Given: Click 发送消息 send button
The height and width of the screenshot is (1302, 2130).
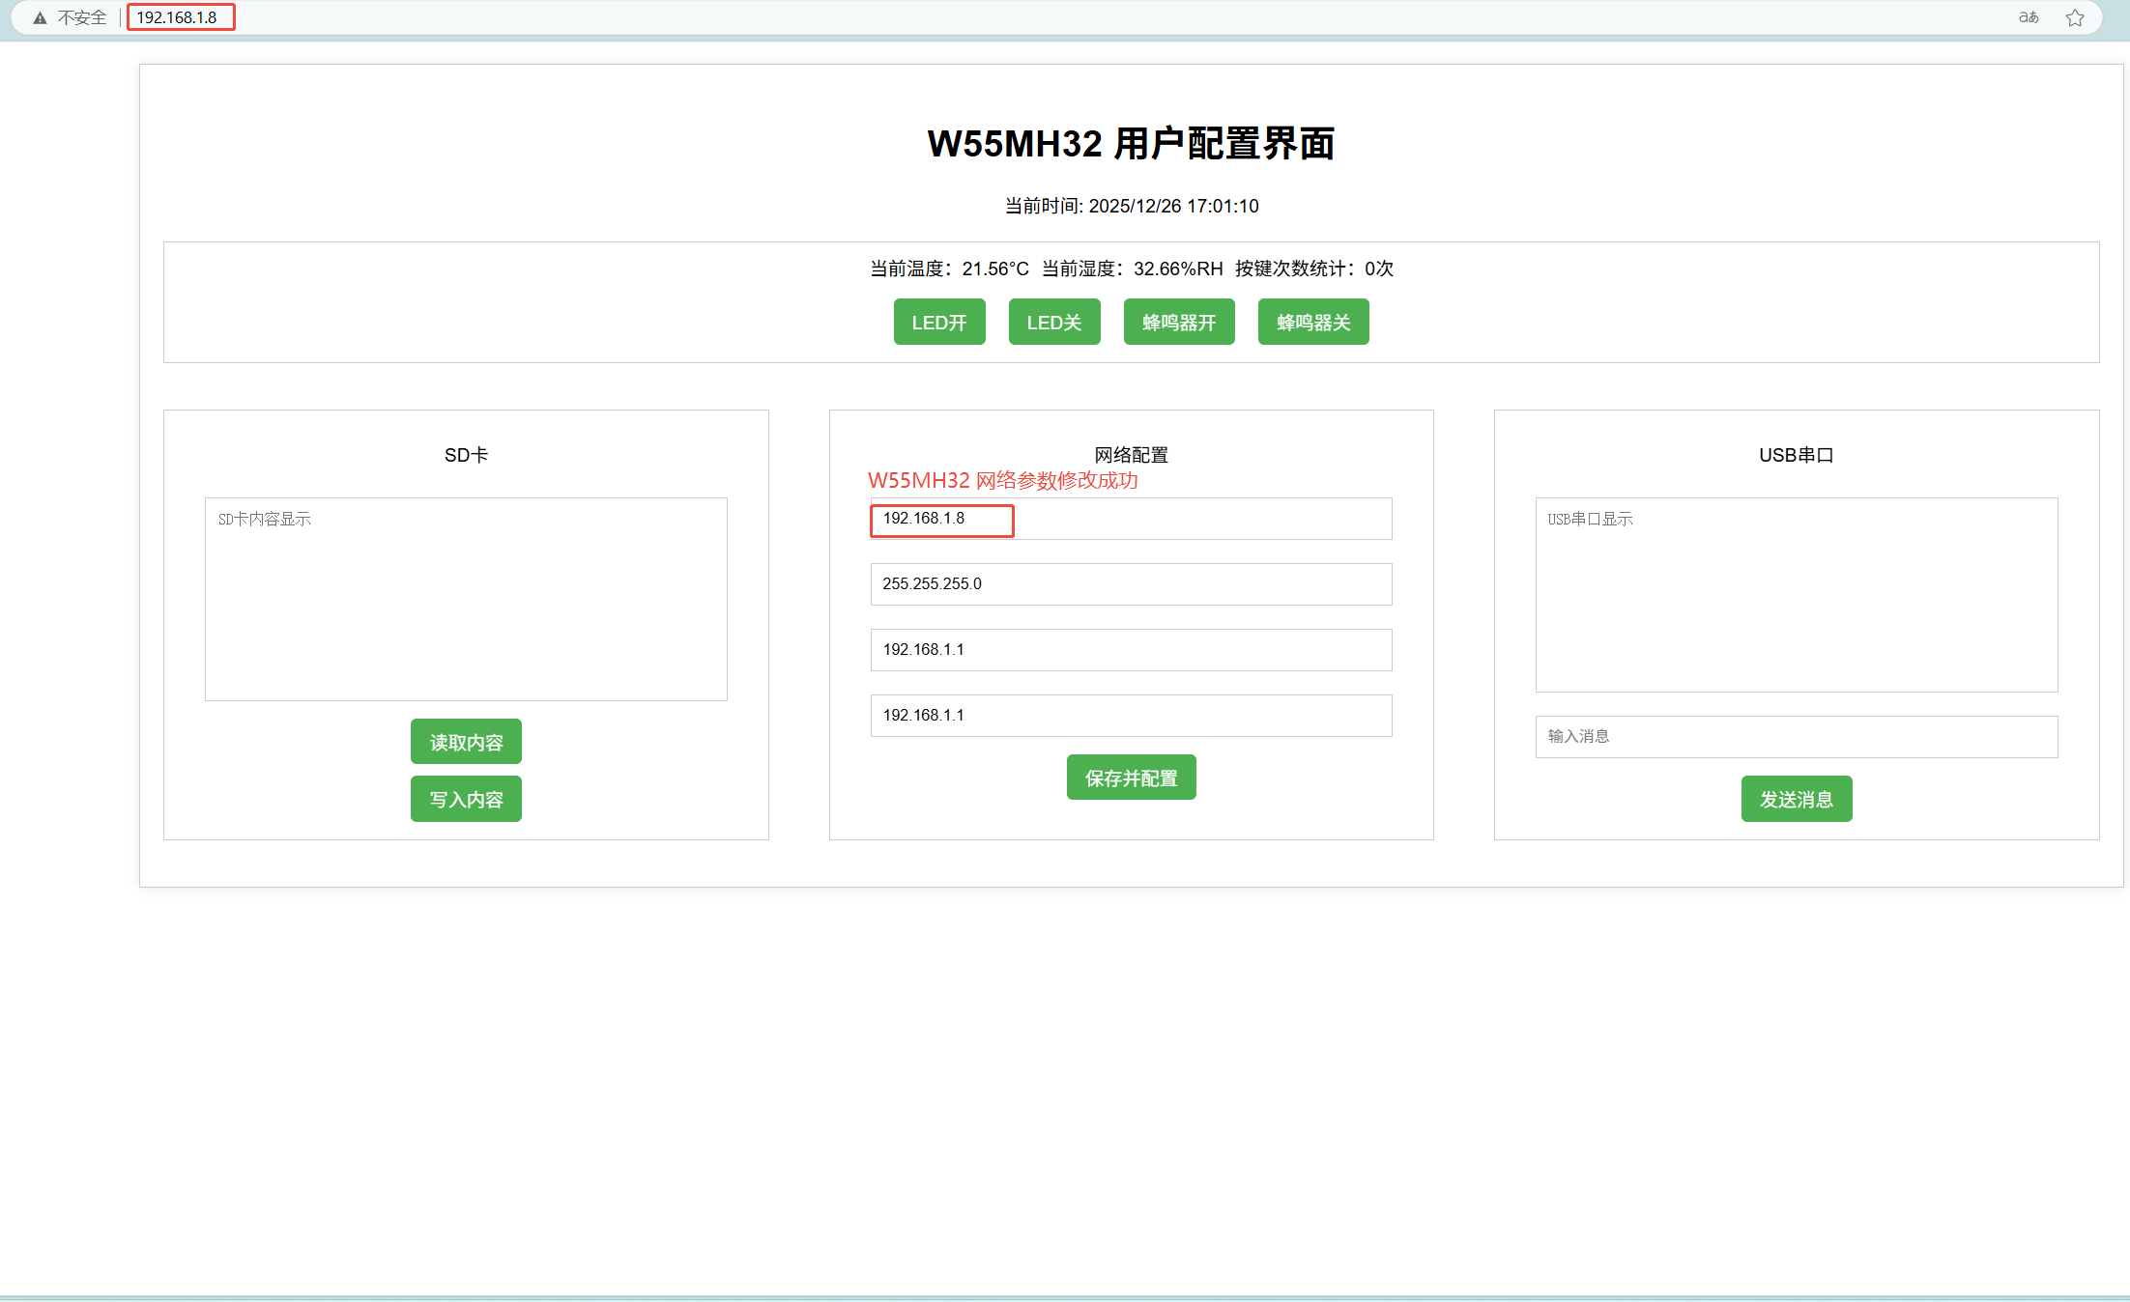Looking at the screenshot, I should (1796, 799).
